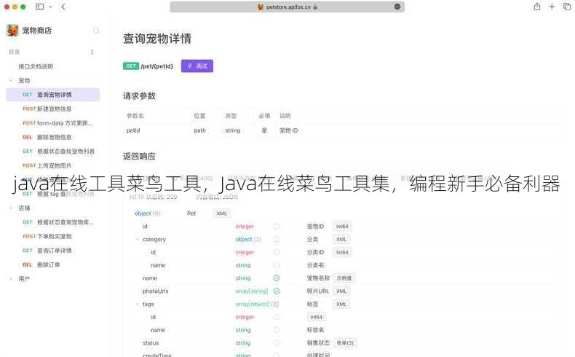Click the XML tag beside 照片URL
This screenshot has width=575, height=357.
tap(341, 291)
